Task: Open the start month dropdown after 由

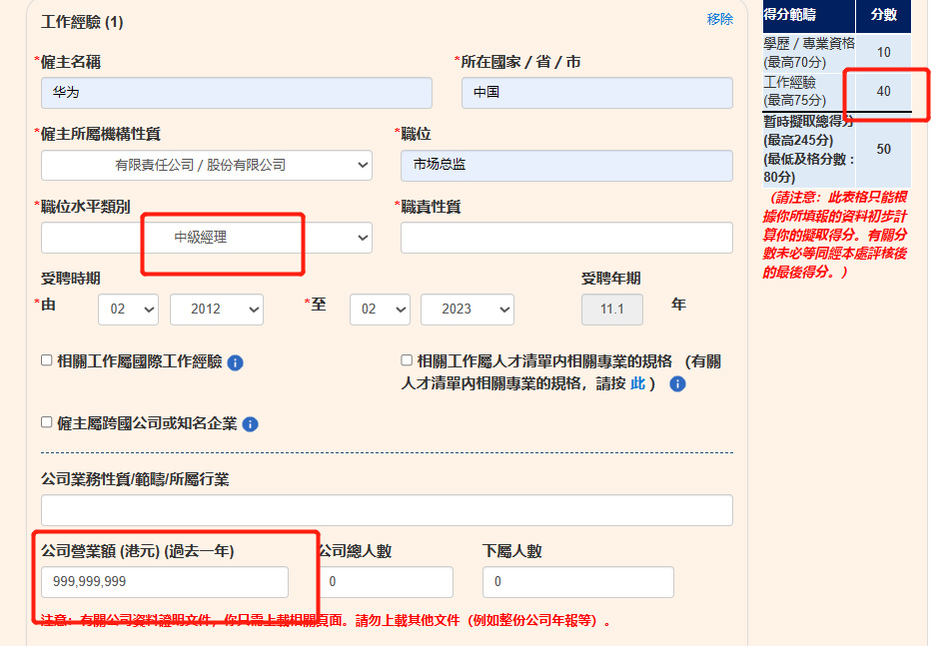Action: pyautogui.click(x=128, y=310)
